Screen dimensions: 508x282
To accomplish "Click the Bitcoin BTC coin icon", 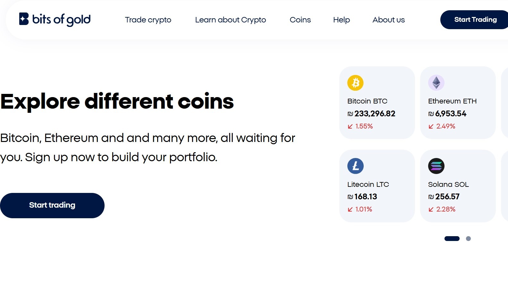I will (356, 83).
